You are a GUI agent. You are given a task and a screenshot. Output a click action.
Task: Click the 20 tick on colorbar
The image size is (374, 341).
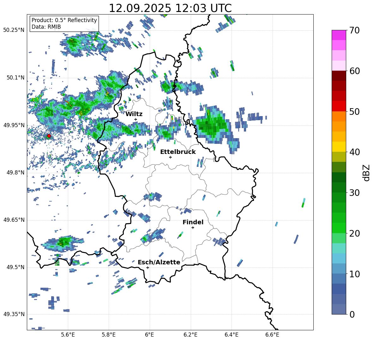(x=354, y=233)
